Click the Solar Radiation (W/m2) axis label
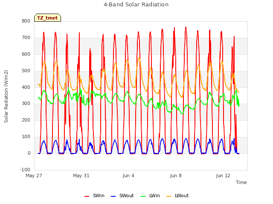Viewport: 273px width, 204px height. tap(6, 96)
